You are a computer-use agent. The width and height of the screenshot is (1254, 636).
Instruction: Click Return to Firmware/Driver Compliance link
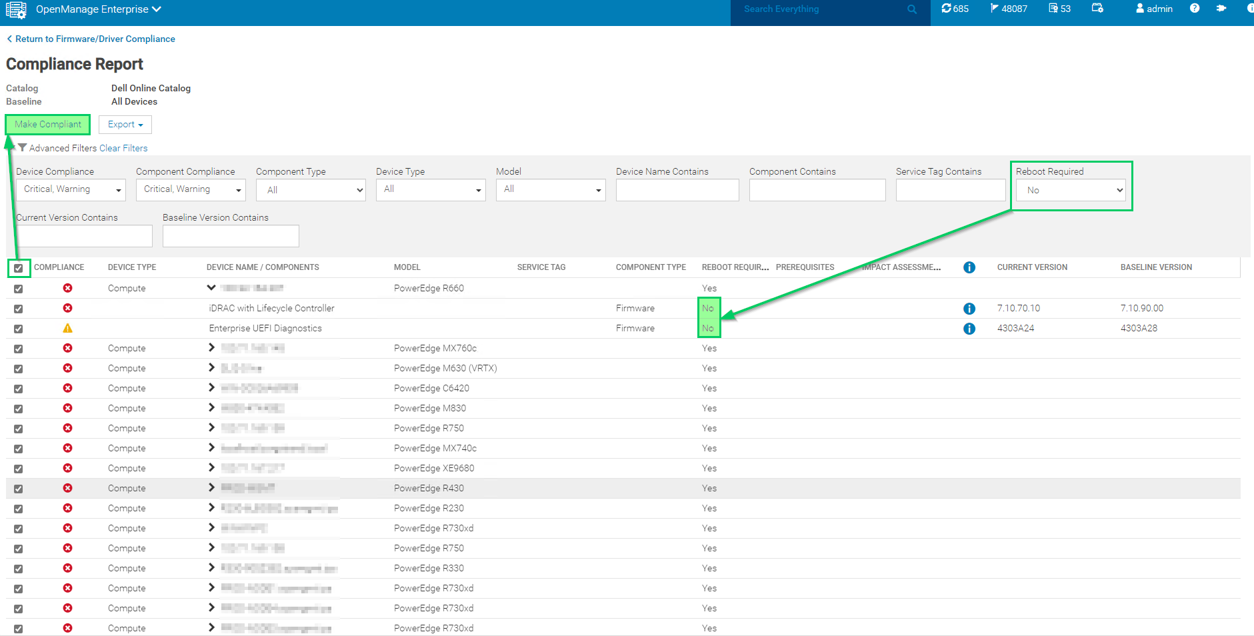click(x=91, y=39)
